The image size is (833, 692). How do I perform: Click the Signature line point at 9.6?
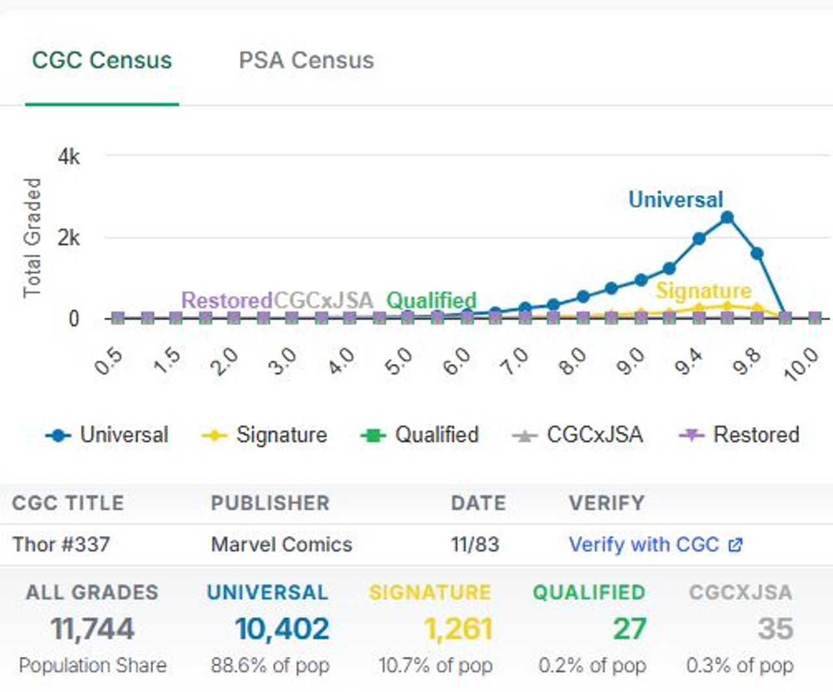728,306
